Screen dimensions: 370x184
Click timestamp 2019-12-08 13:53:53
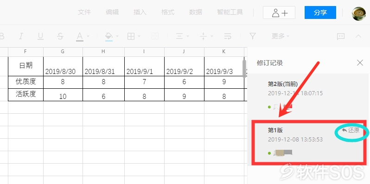pos(295,140)
